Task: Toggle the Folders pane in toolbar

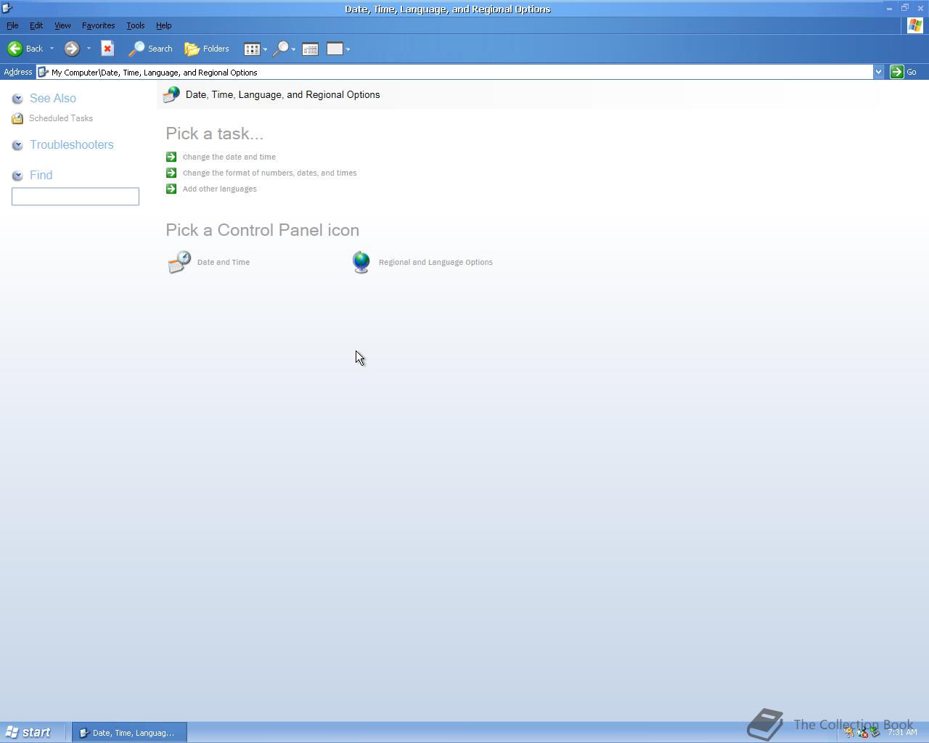Action: pyautogui.click(x=207, y=49)
